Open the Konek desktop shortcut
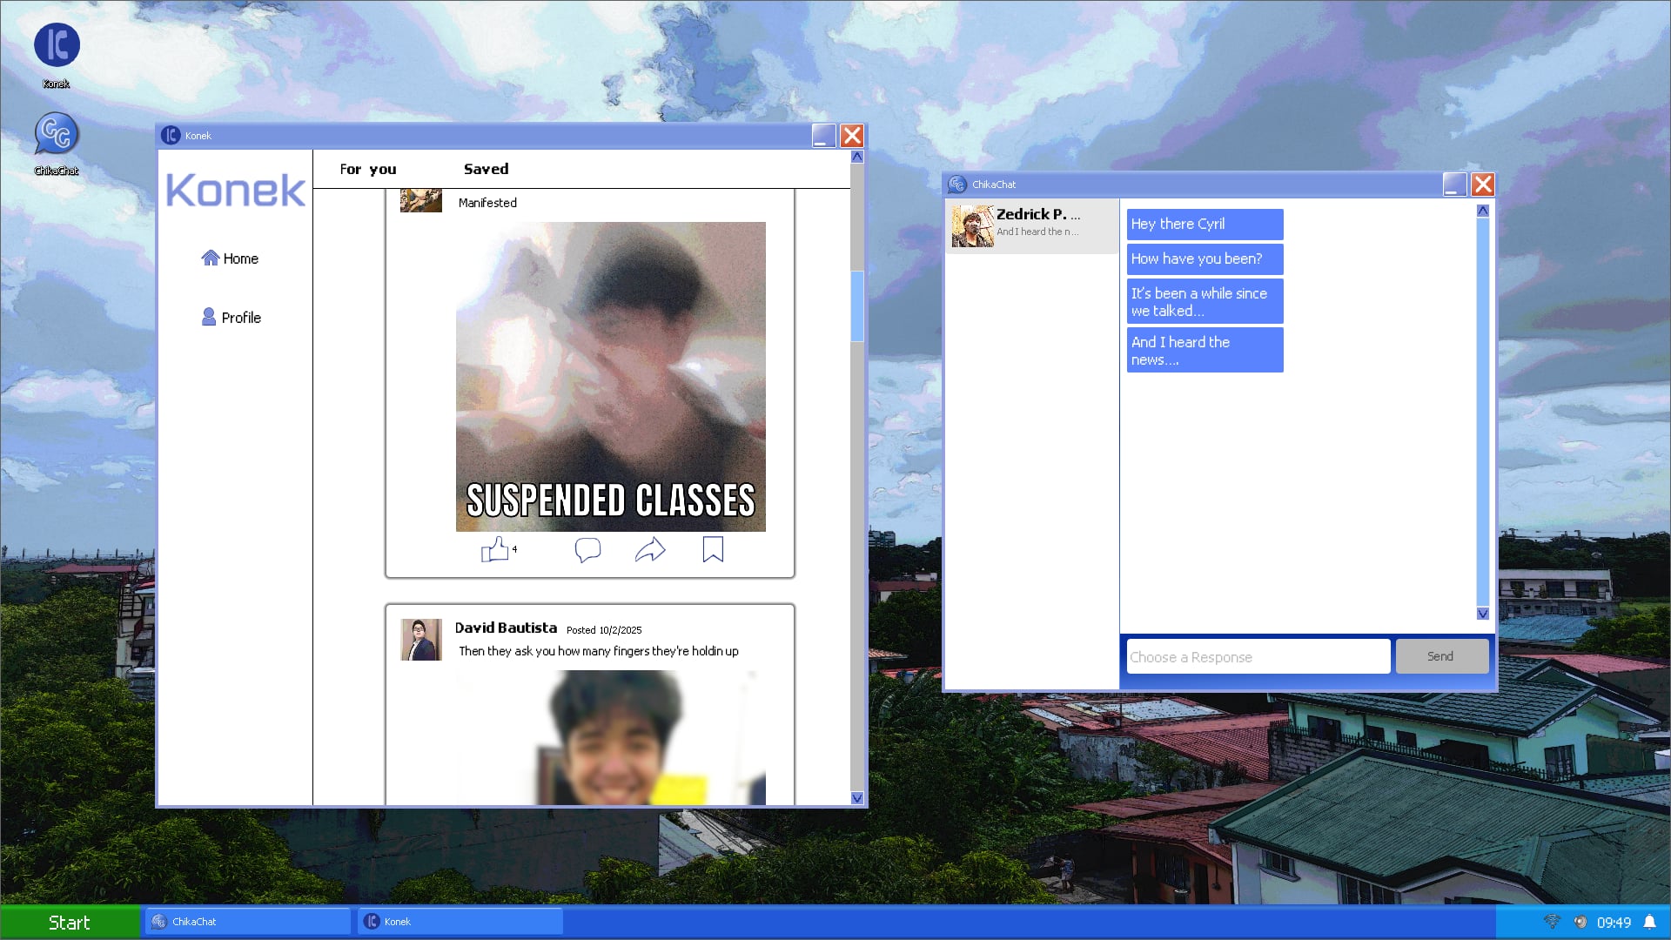This screenshot has height=940, width=1671. coord(57,46)
